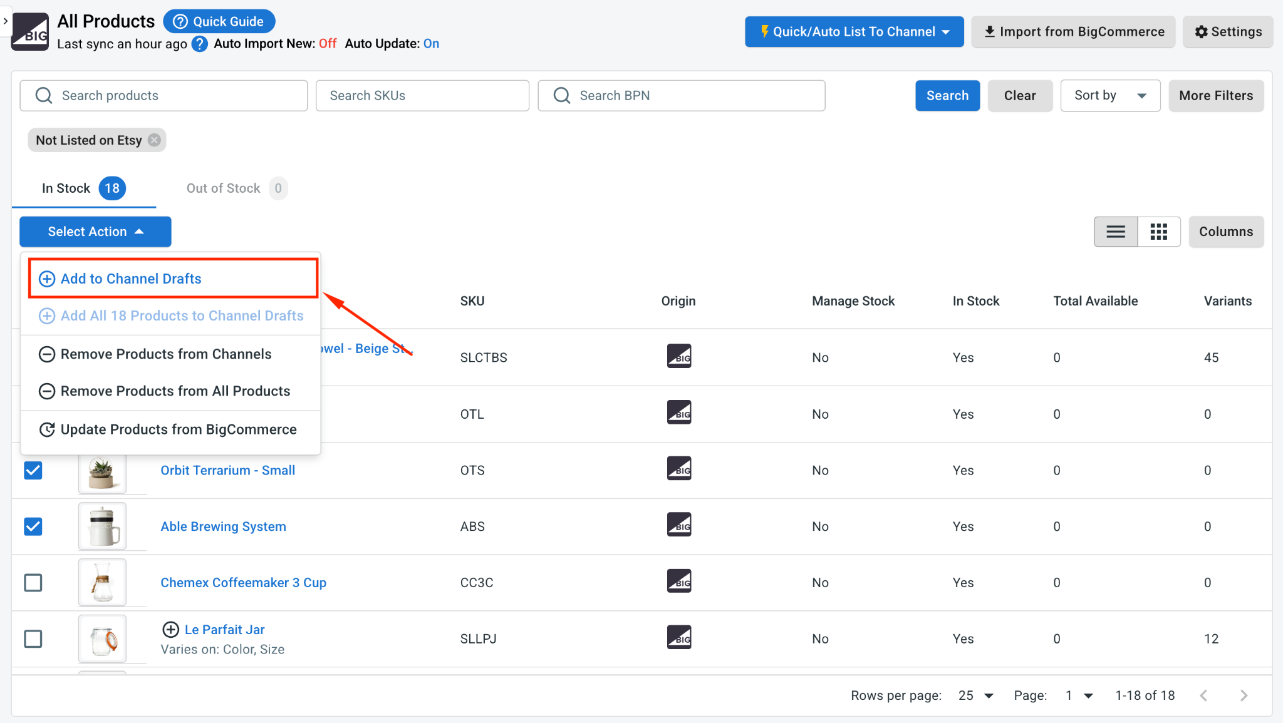Click the last sync help question mark icon
Viewport: 1283px width, 723px height.
[x=200, y=44]
